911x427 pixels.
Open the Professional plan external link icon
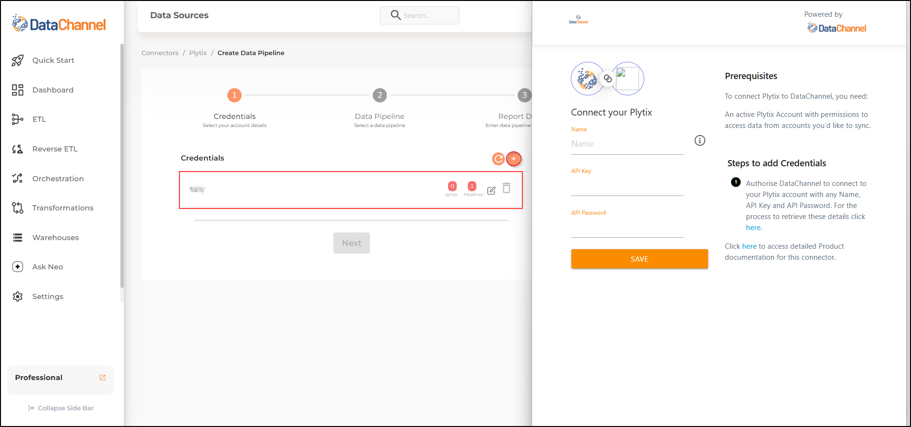(x=102, y=378)
